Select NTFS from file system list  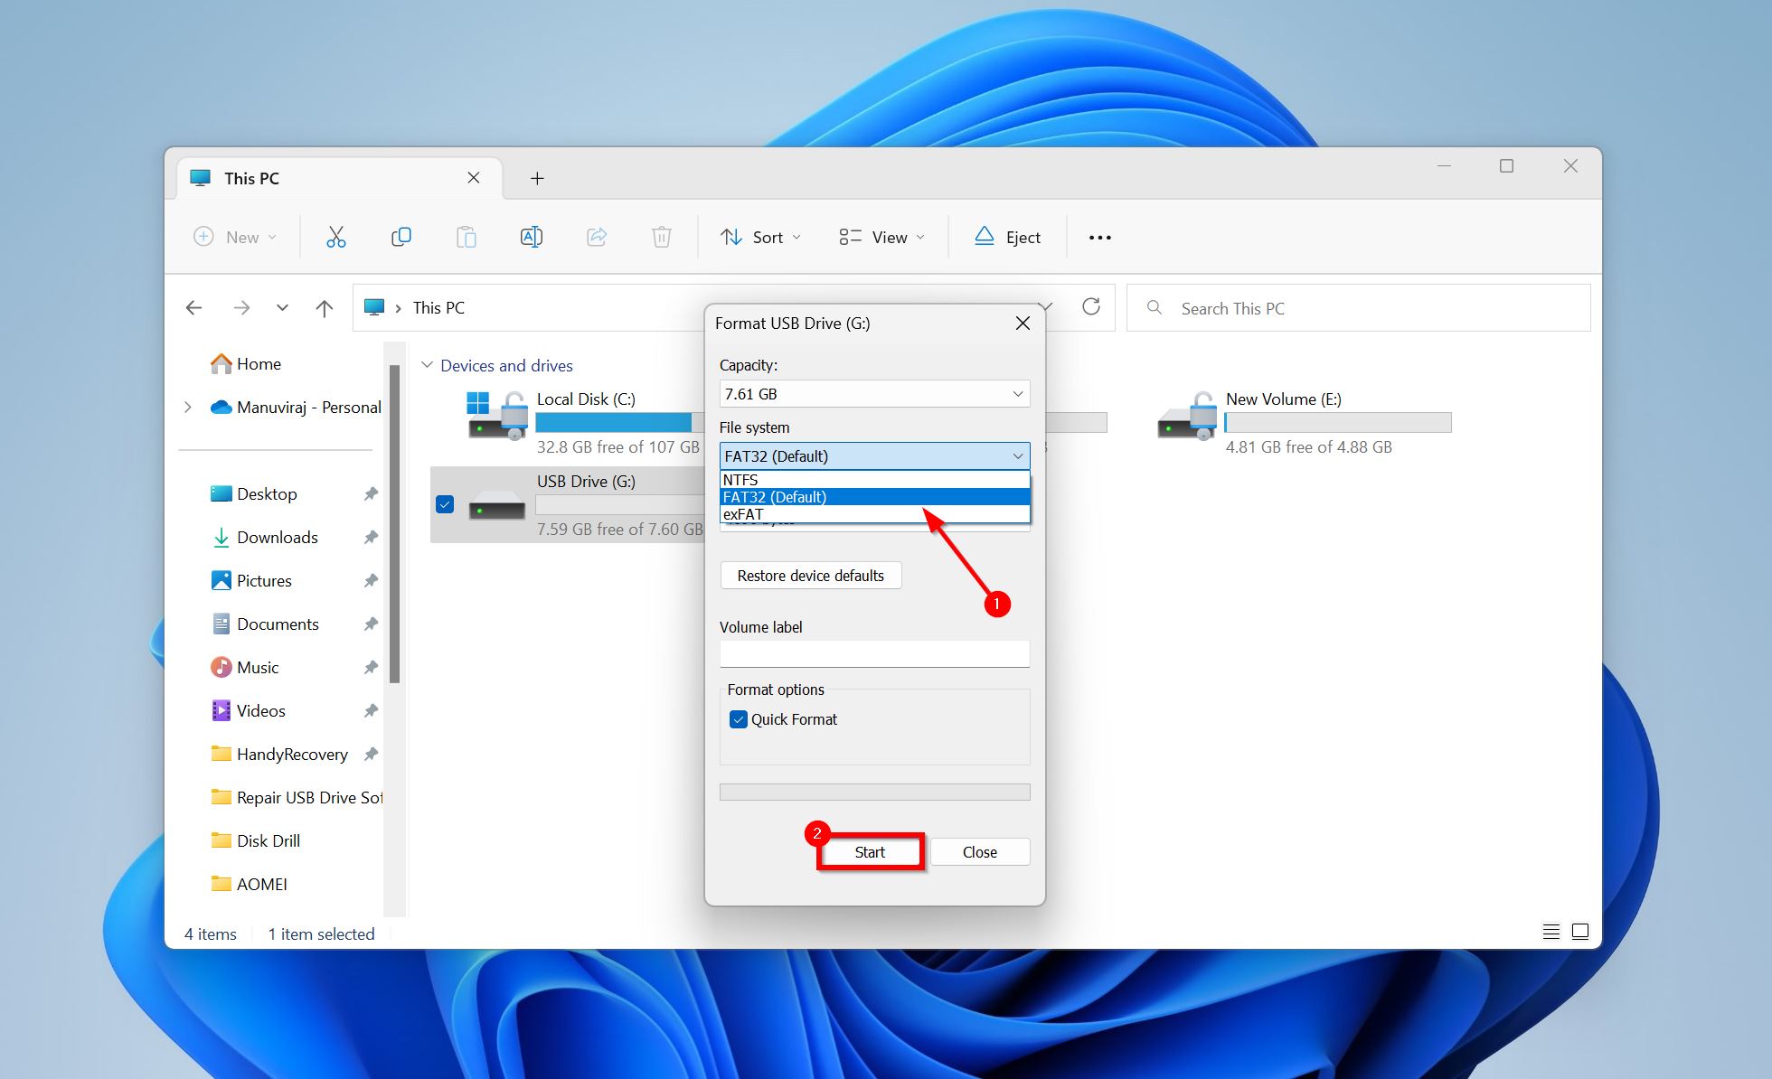(873, 480)
